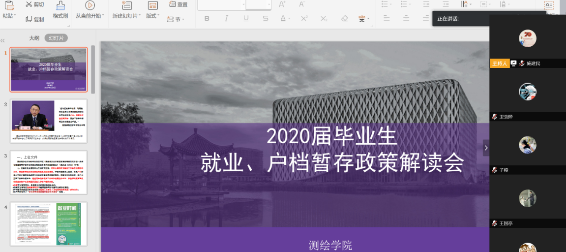Viewport: 566px width, 252px height.
Task: Toggle strikethrough formatting
Action: pos(266,19)
